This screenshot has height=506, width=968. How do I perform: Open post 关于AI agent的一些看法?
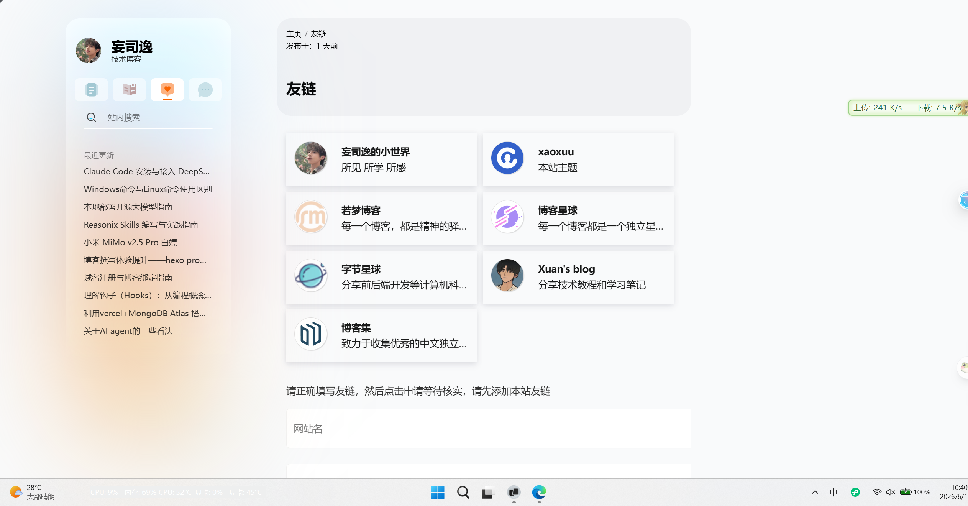coord(128,331)
